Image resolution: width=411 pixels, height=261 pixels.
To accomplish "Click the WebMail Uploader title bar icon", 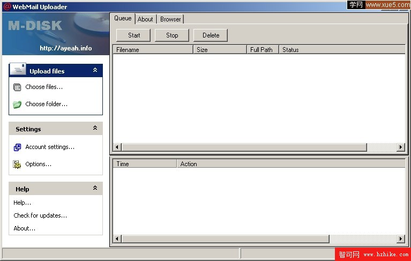I will tap(7, 6).
